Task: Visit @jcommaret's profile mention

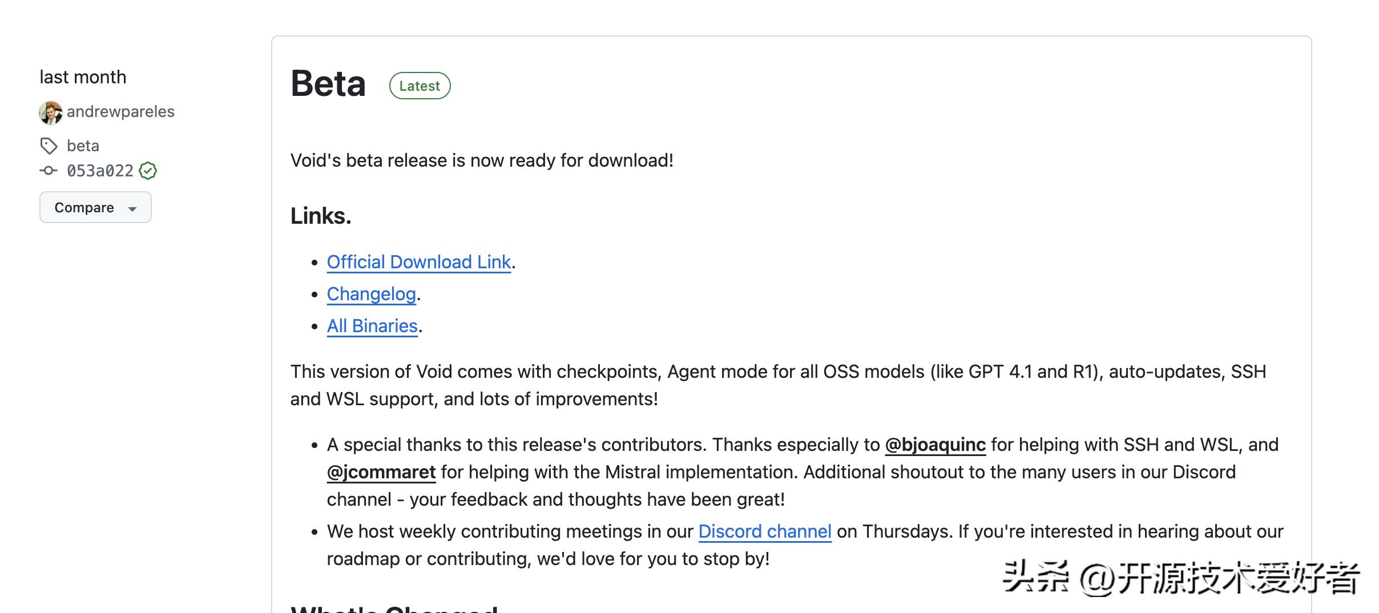Action: point(381,472)
